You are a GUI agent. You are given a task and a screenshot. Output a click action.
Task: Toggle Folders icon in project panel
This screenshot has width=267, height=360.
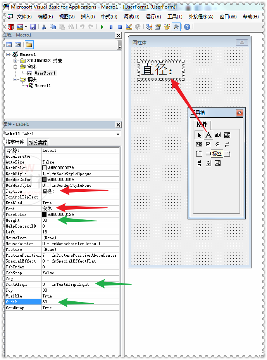(29, 45)
